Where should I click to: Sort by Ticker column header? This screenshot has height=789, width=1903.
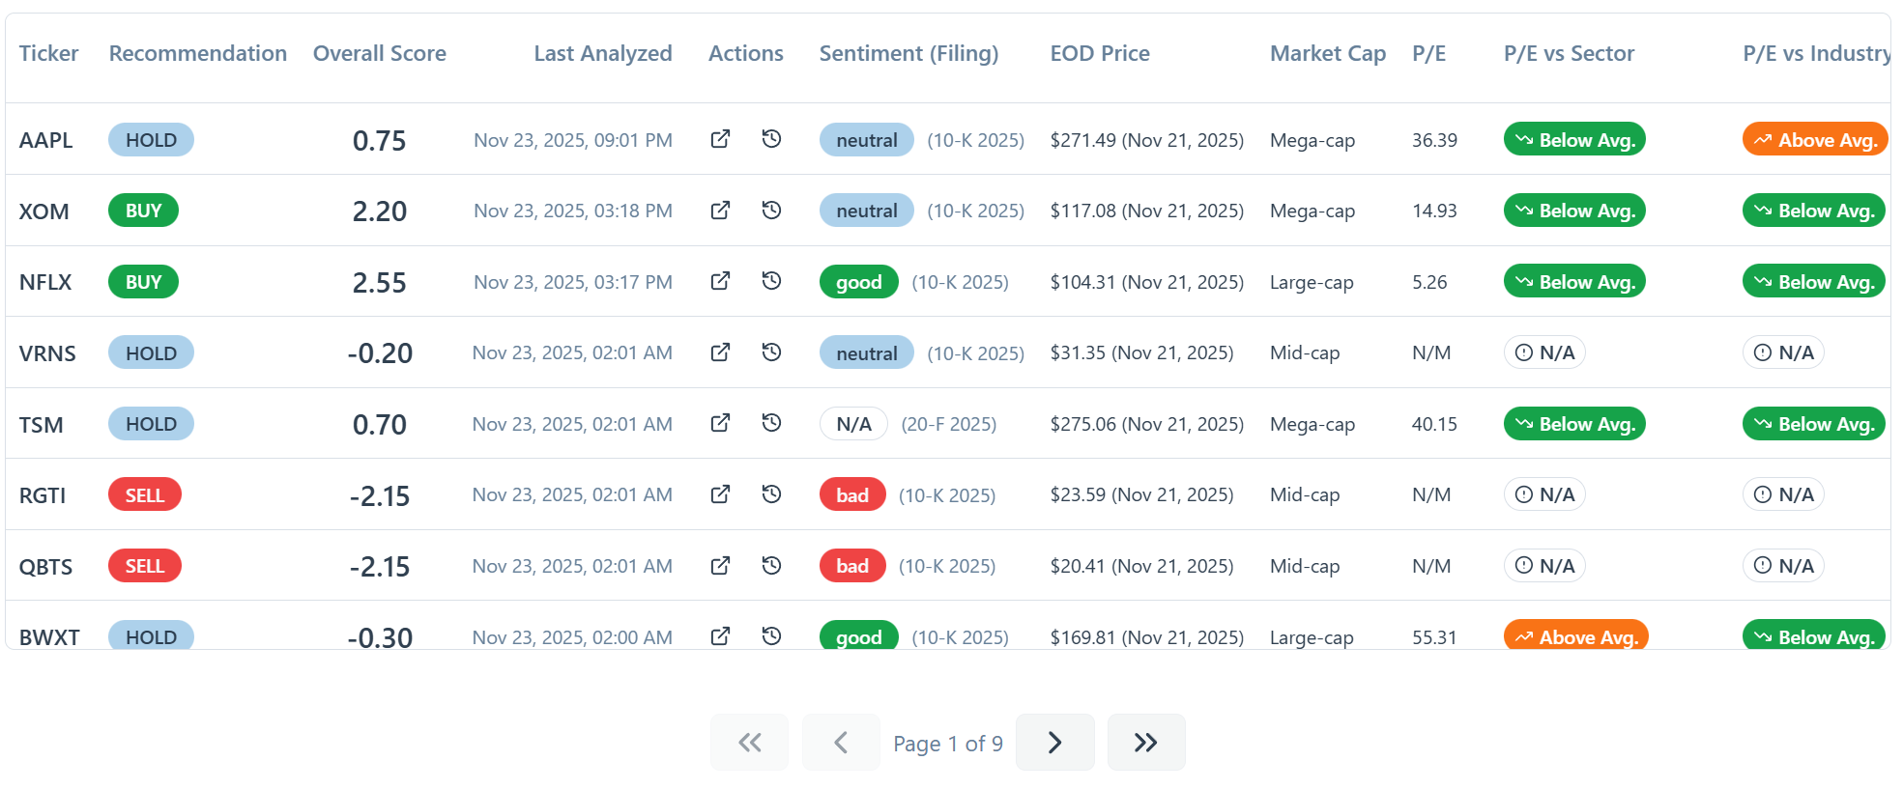tap(48, 54)
